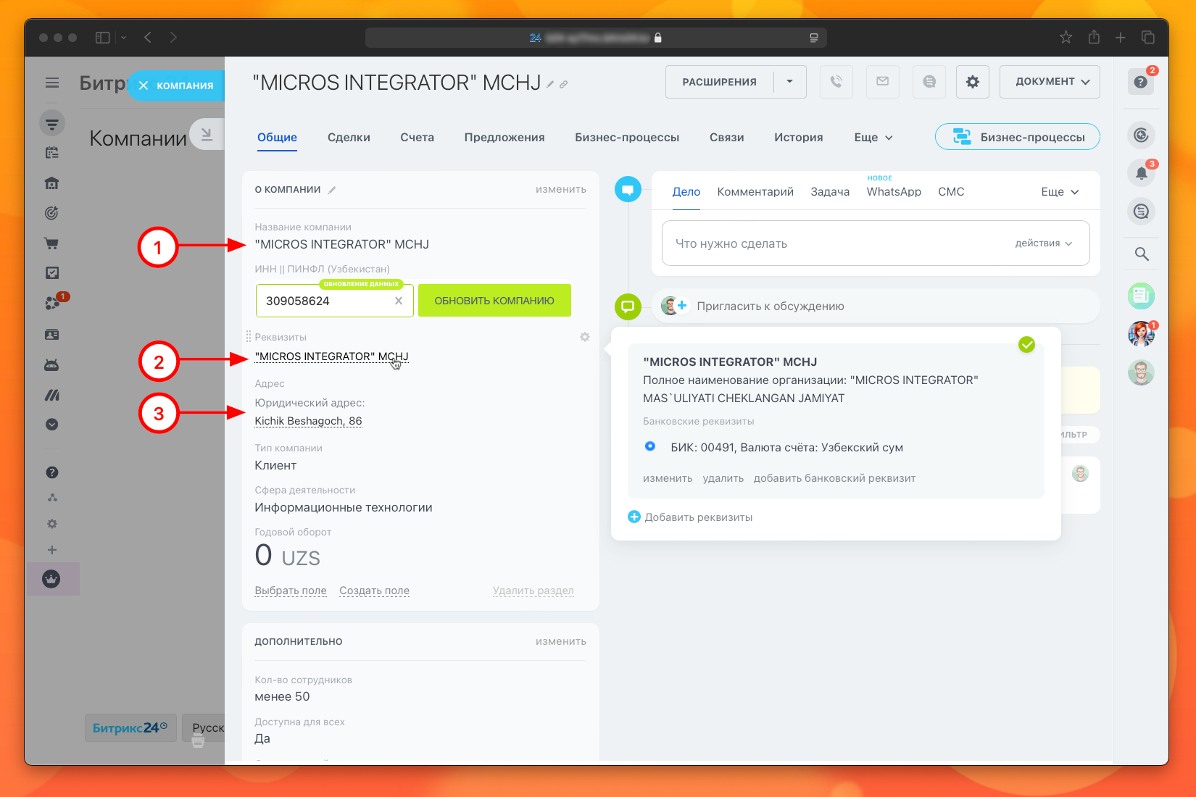Toggle the Safari sidebar button

pos(102,38)
